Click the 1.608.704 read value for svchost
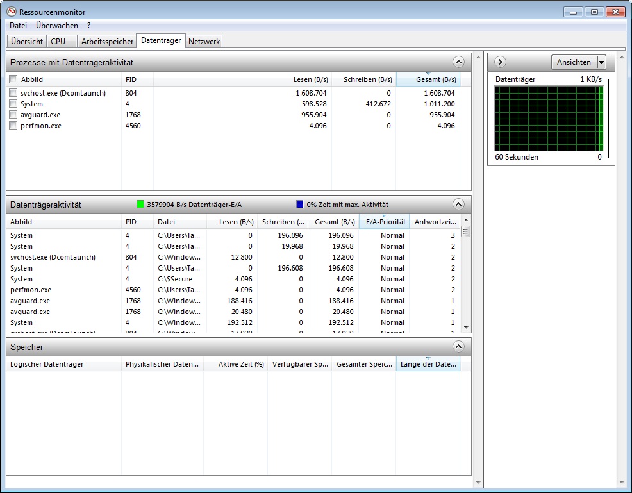The height and width of the screenshot is (493, 632). (311, 93)
